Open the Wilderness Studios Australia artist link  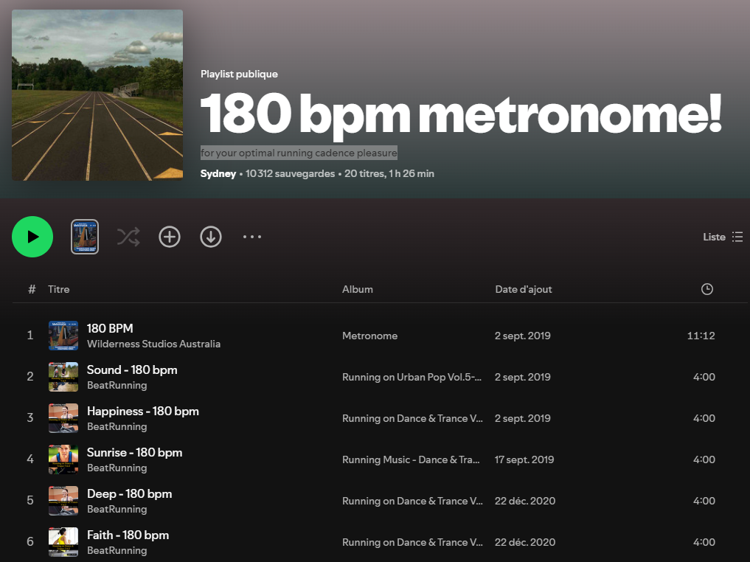coord(153,344)
